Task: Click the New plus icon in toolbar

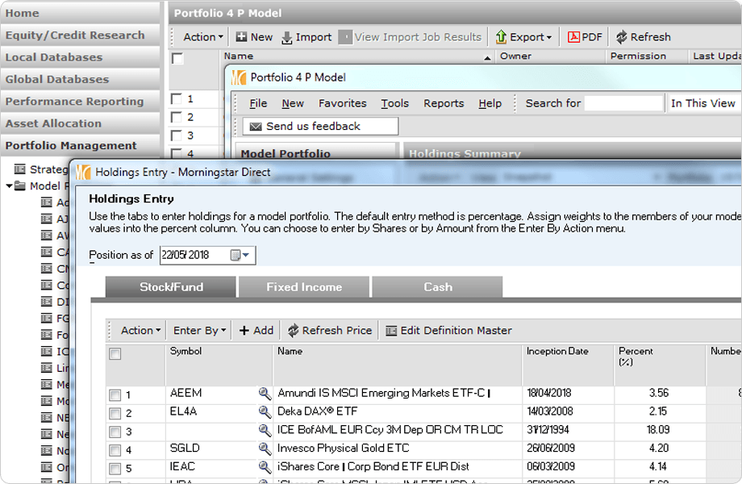Action: (241, 37)
